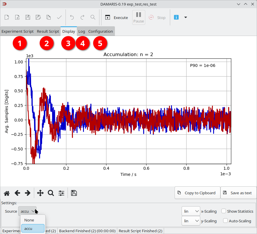The image size is (257, 234).
Task: Click the save file icon
Action: [x=28, y=17]
